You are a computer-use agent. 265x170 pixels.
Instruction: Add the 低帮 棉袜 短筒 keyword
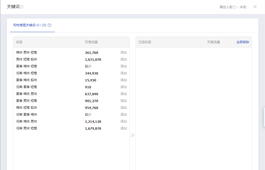pos(124,73)
